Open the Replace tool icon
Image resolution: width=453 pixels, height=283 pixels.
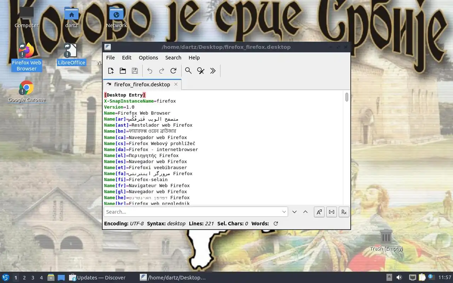[201, 71]
